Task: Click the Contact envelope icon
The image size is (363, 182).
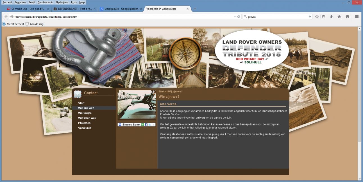Action: click(78, 94)
